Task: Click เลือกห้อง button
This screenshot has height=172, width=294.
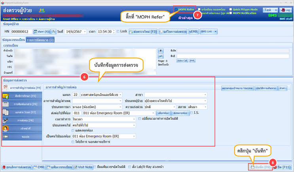Action: coord(163,113)
